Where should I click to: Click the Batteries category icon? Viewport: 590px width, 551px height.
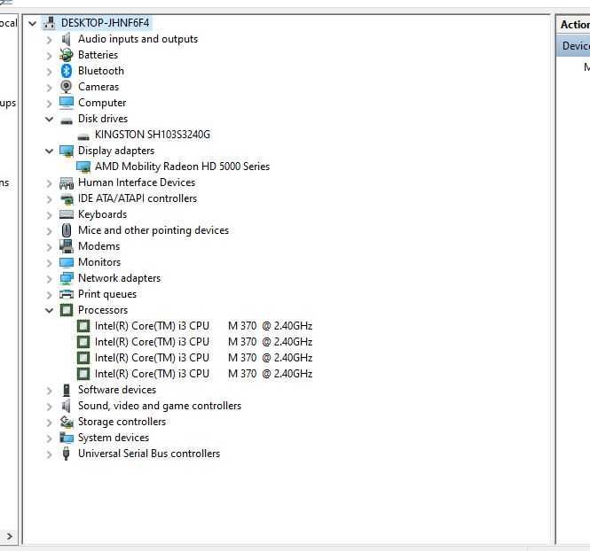67,55
